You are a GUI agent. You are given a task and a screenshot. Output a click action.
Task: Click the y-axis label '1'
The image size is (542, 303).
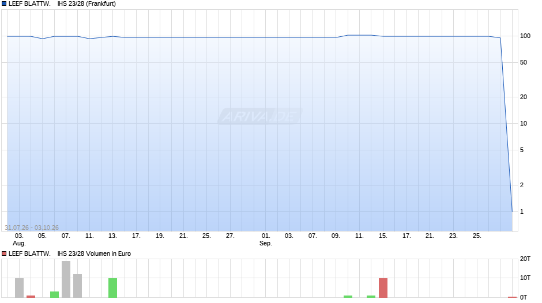522,212
